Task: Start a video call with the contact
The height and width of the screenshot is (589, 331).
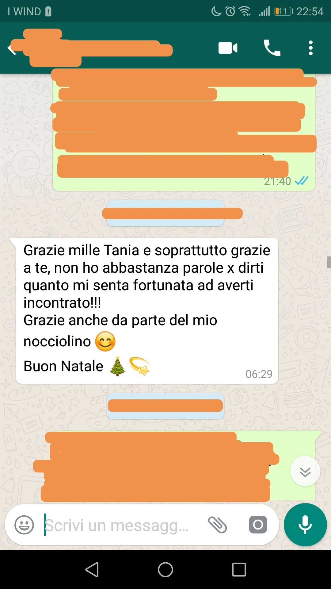Action: click(228, 48)
